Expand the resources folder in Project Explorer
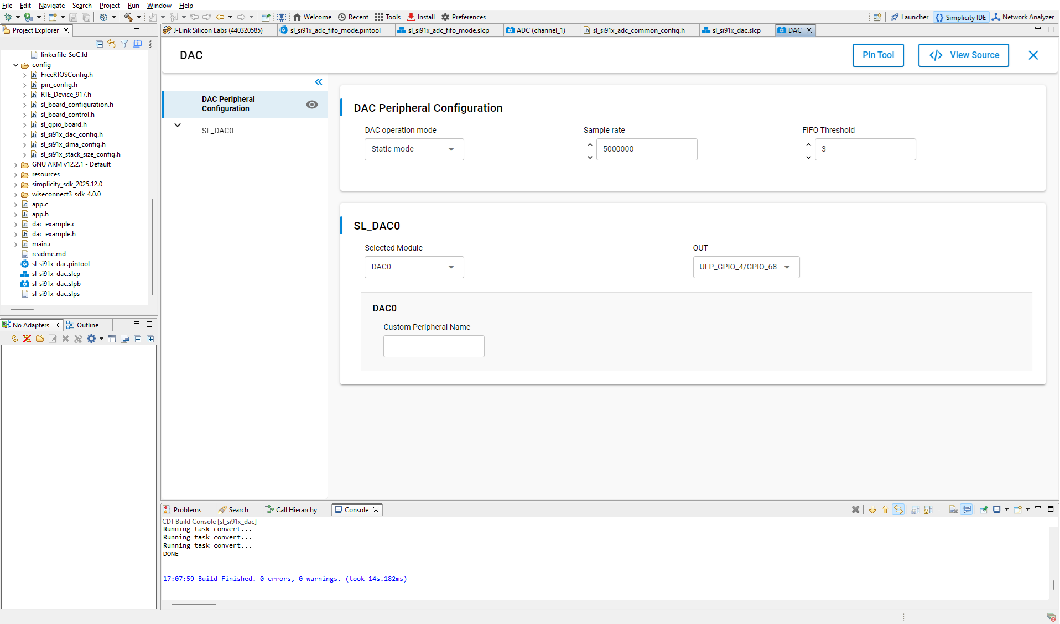The width and height of the screenshot is (1060, 624). pyautogui.click(x=15, y=175)
